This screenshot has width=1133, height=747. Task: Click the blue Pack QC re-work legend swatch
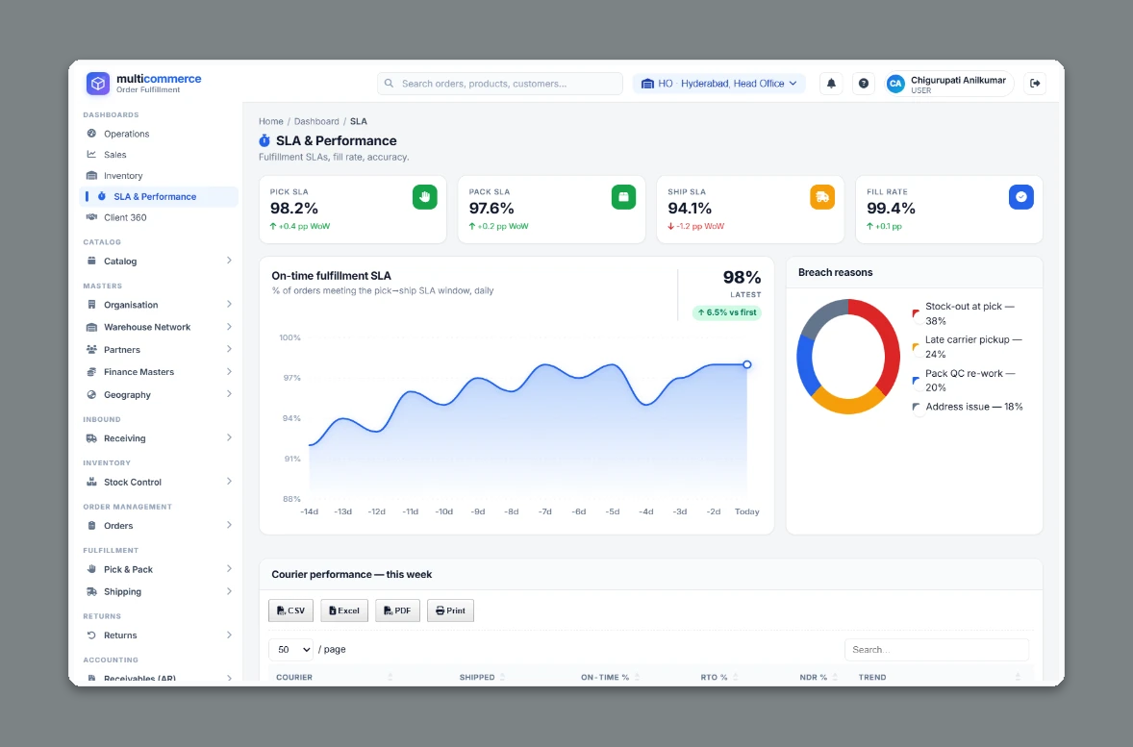pyautogui.click(x=917, y=381)
